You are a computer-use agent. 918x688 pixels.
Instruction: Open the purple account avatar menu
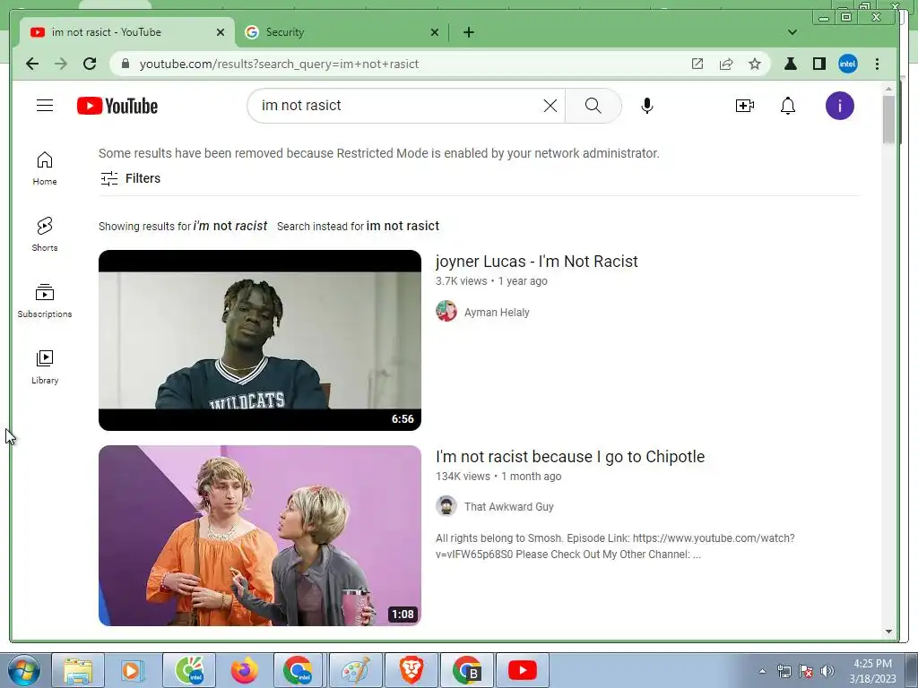point(839,106)
